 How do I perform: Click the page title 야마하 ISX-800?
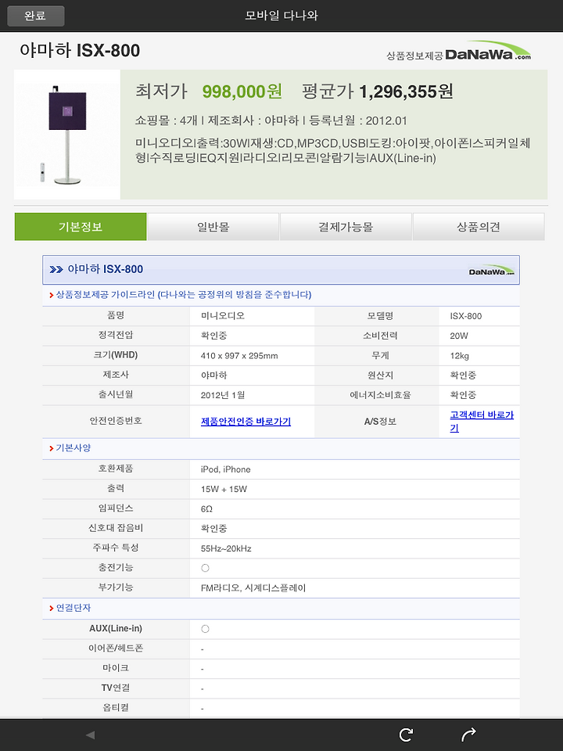[x=80, y=50]
